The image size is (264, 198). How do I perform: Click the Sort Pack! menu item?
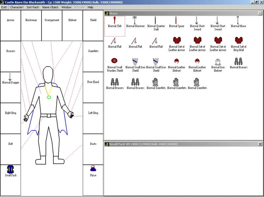tap(33, 7)
